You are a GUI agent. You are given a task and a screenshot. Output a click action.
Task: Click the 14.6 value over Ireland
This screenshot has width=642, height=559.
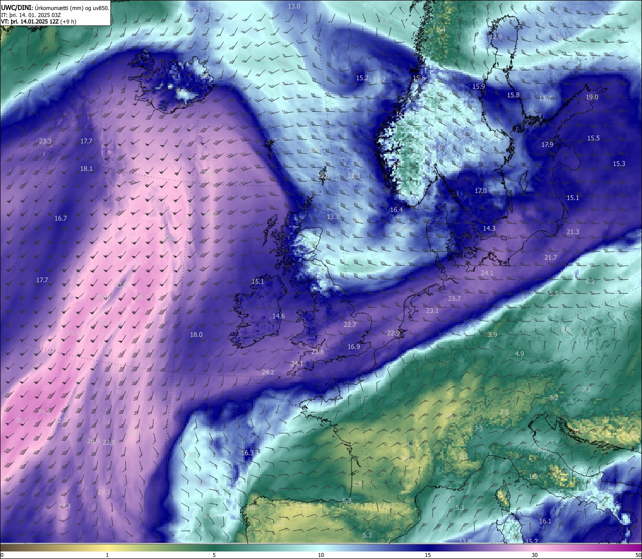pyautogui.click(x=278, y=316)
